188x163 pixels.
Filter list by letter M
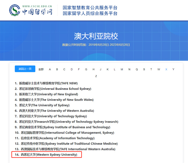pyautogui.click(x=122, y=69)
